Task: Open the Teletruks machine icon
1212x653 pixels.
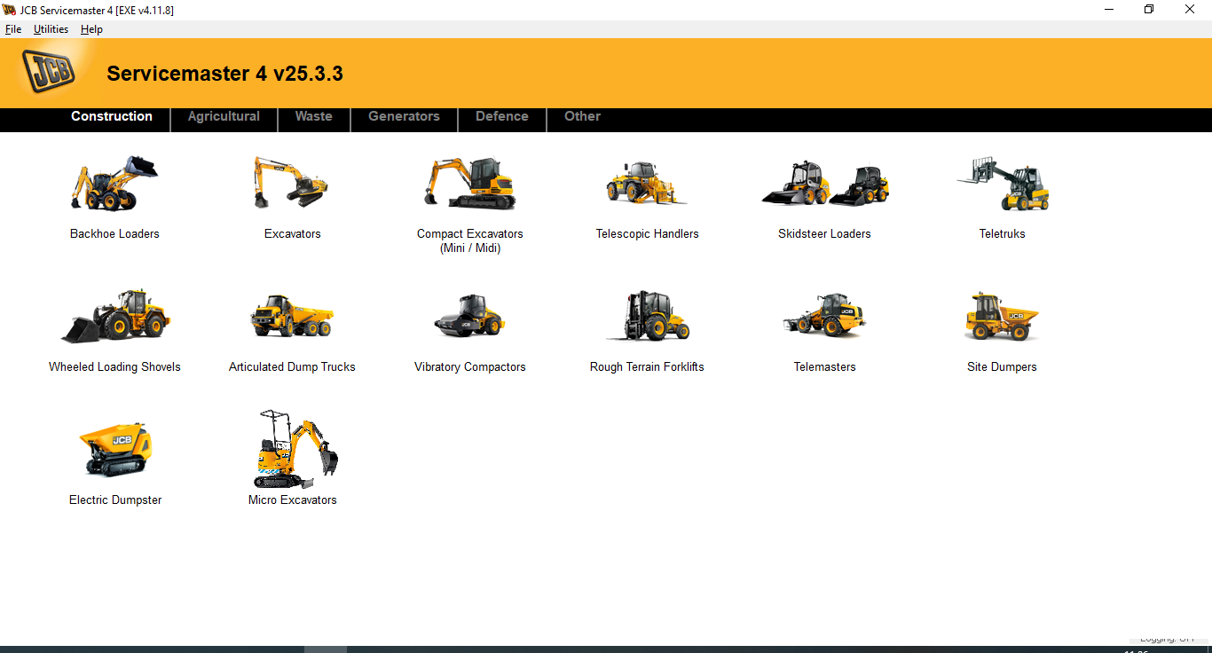Action: [1003, 184]
